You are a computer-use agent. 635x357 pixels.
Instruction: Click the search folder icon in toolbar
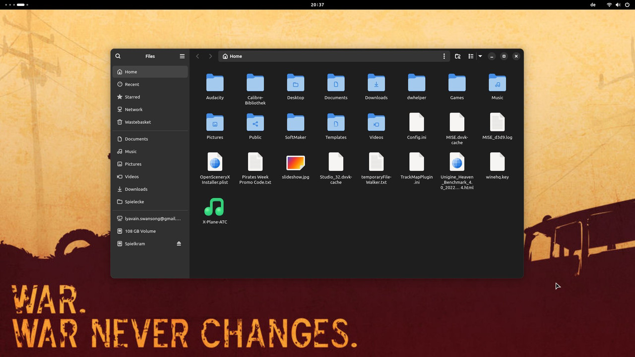pyautogui.click(x=458, y=56)
